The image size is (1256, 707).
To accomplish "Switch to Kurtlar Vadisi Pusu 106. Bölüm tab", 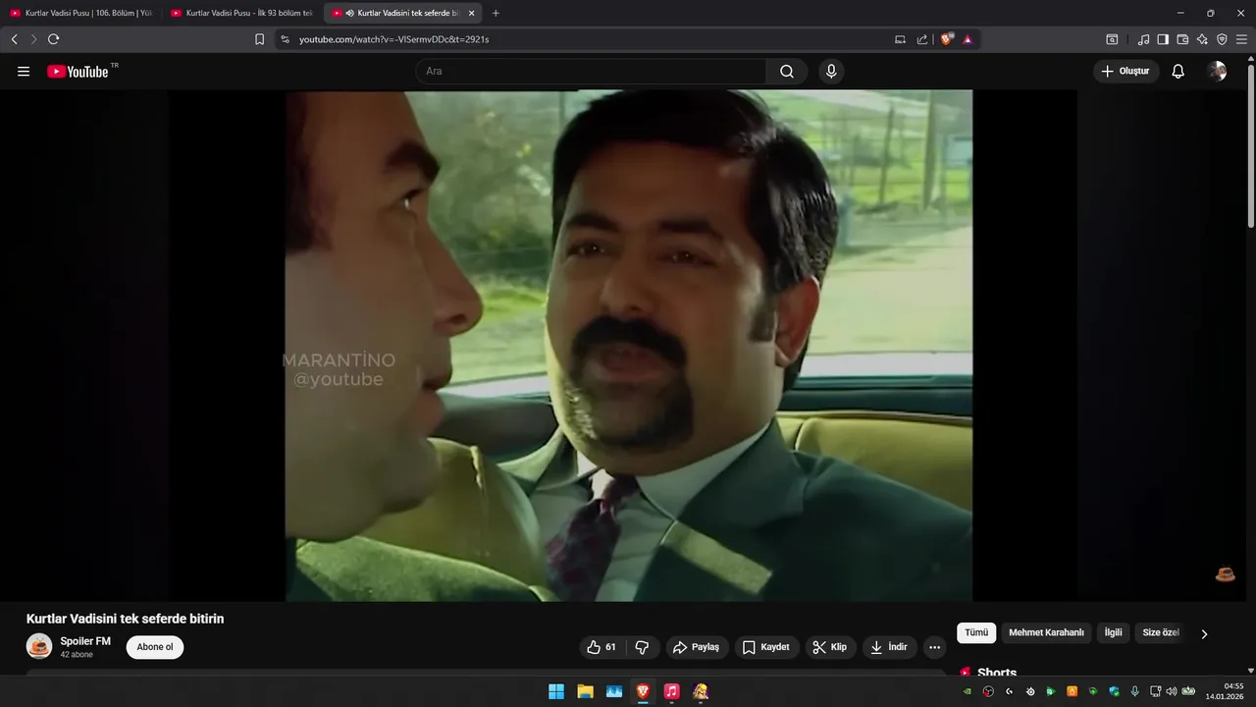I will point(80,13).
